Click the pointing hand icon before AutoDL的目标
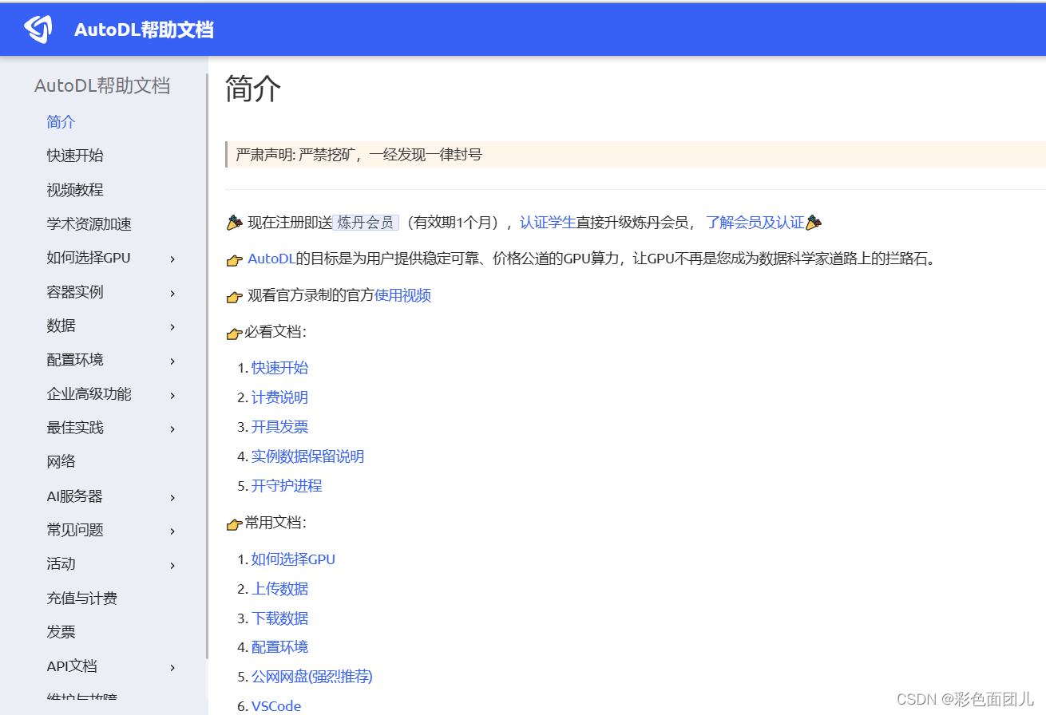 (235, 259)
